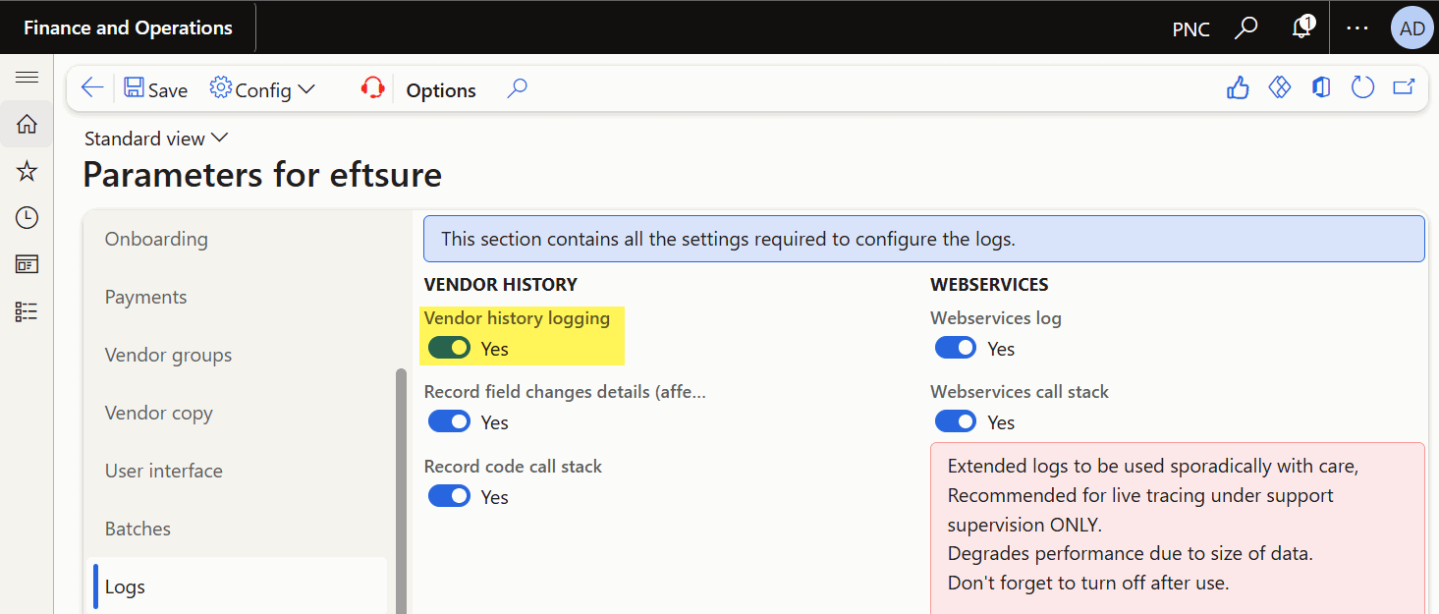Open the ellipsis more options menu
Screen dimensions: 1439x614
coord(1357,28)
